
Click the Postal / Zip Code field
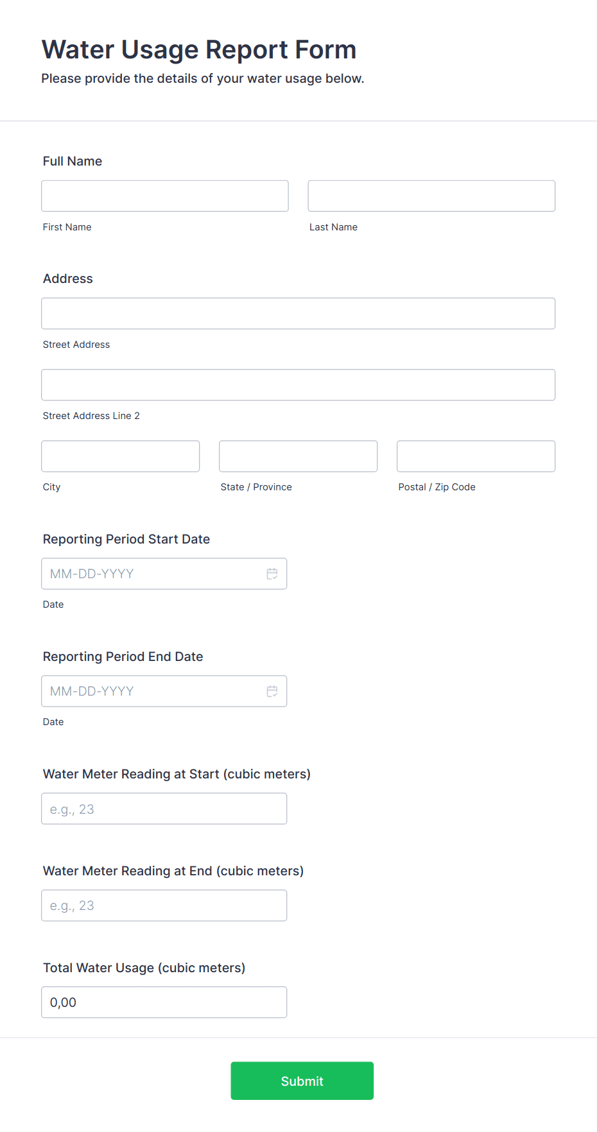[x=476, y=456]
